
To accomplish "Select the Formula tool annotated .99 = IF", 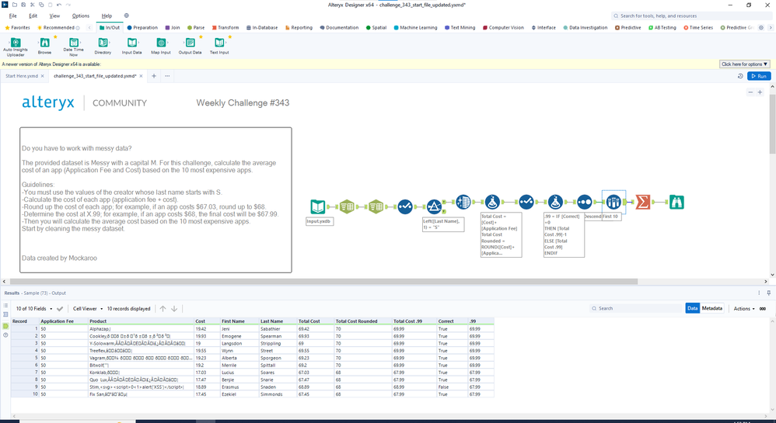I will click(555, 202).
